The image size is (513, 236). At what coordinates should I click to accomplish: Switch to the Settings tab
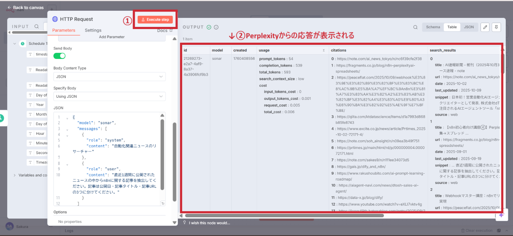click(x=93, y=30)
